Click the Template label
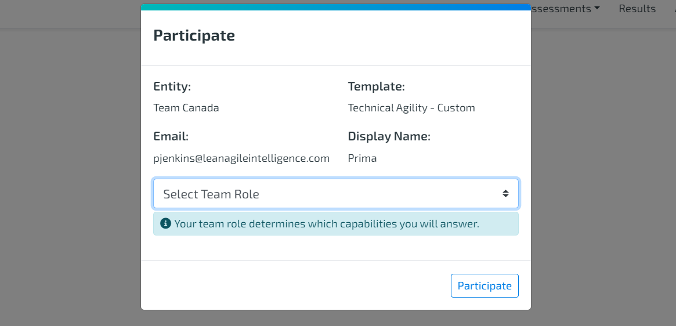 (x=377, y=86)
